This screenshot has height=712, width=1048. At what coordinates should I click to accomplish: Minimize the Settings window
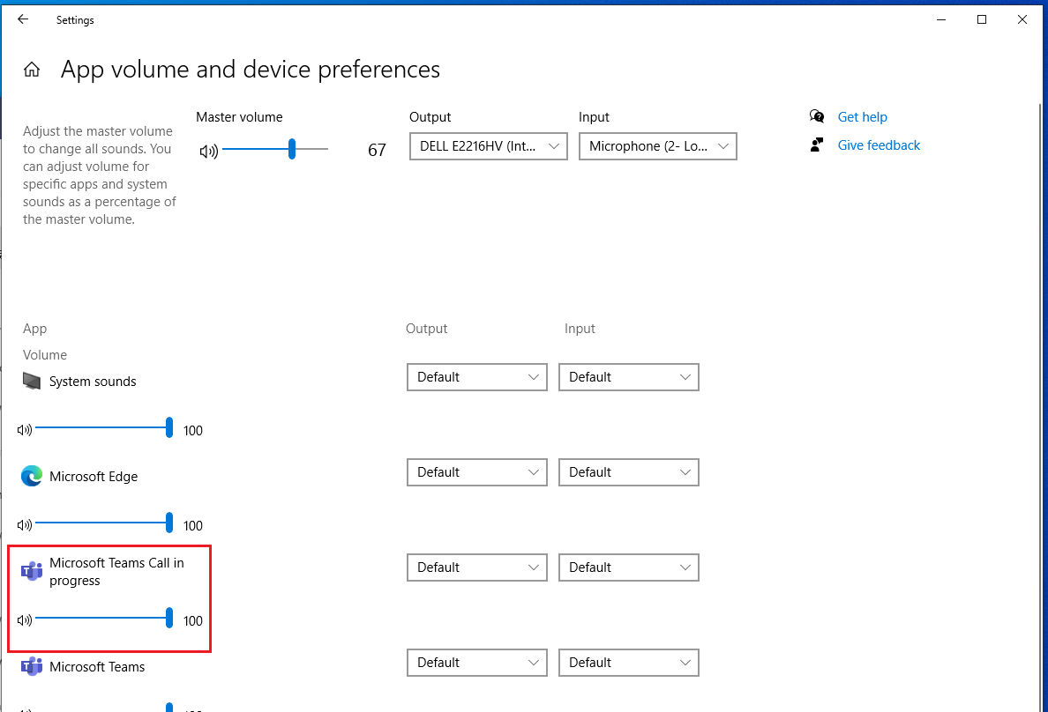tap(941, 19)
